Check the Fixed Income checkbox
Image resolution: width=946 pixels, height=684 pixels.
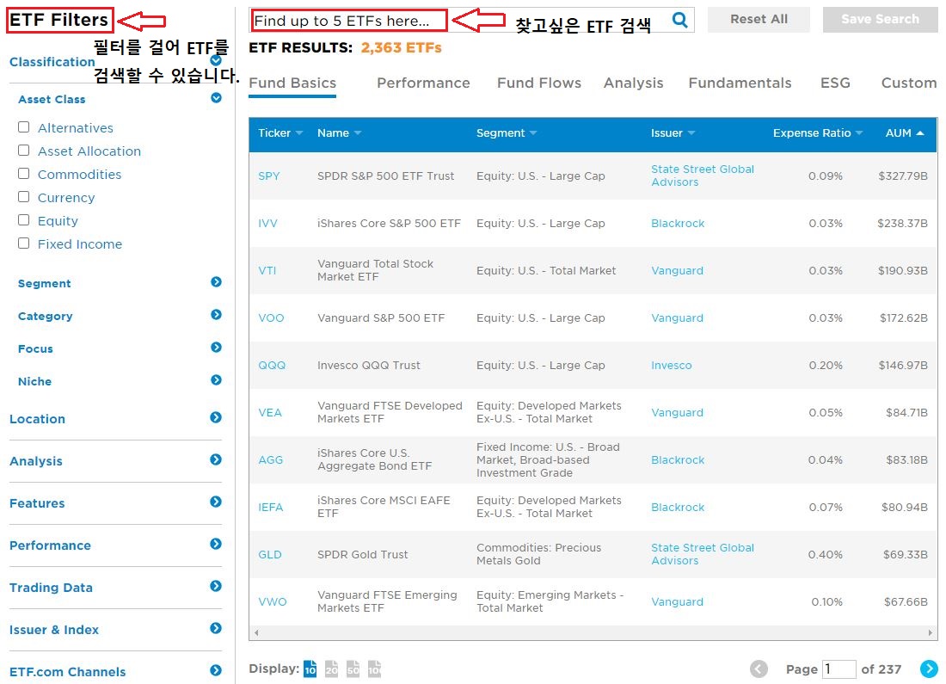pos(23,243)
